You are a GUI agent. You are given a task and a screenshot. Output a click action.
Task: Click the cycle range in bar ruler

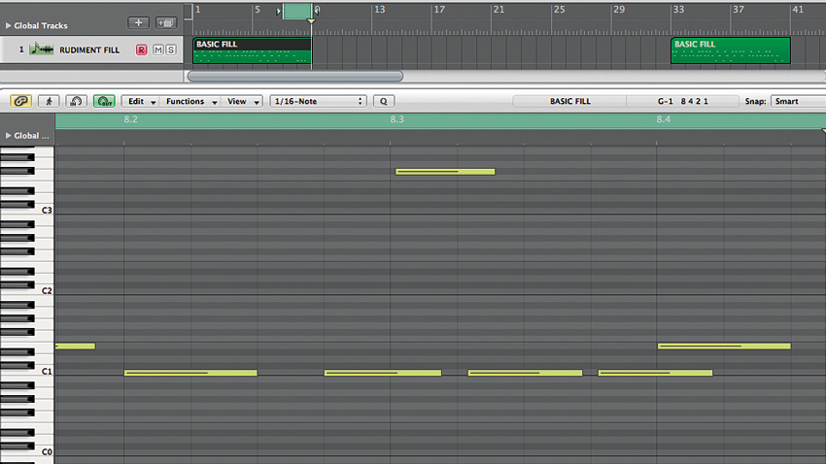tap(297, 11)
